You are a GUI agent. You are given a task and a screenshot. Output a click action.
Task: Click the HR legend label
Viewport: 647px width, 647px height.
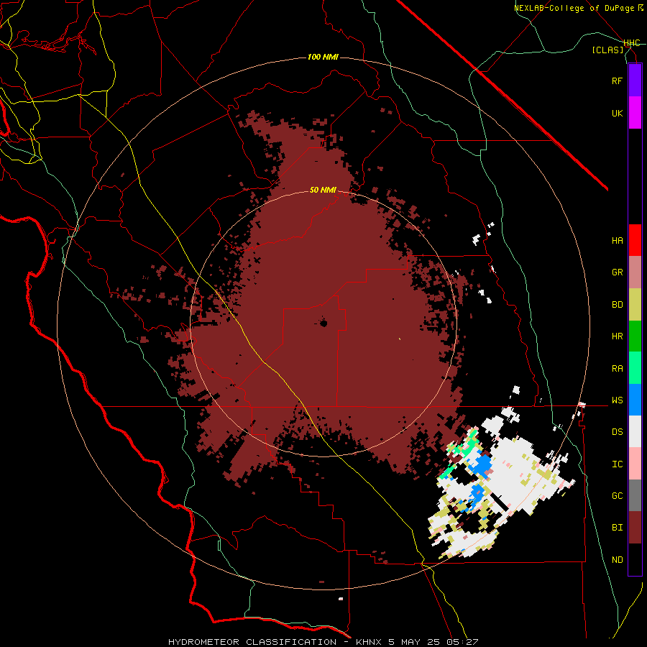tap(617, 336)
